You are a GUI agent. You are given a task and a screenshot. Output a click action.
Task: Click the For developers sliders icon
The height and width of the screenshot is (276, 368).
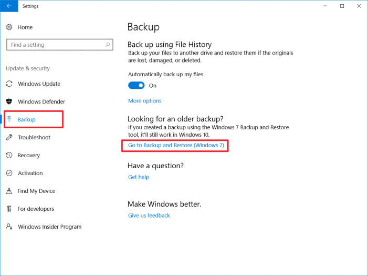(9, 209)
